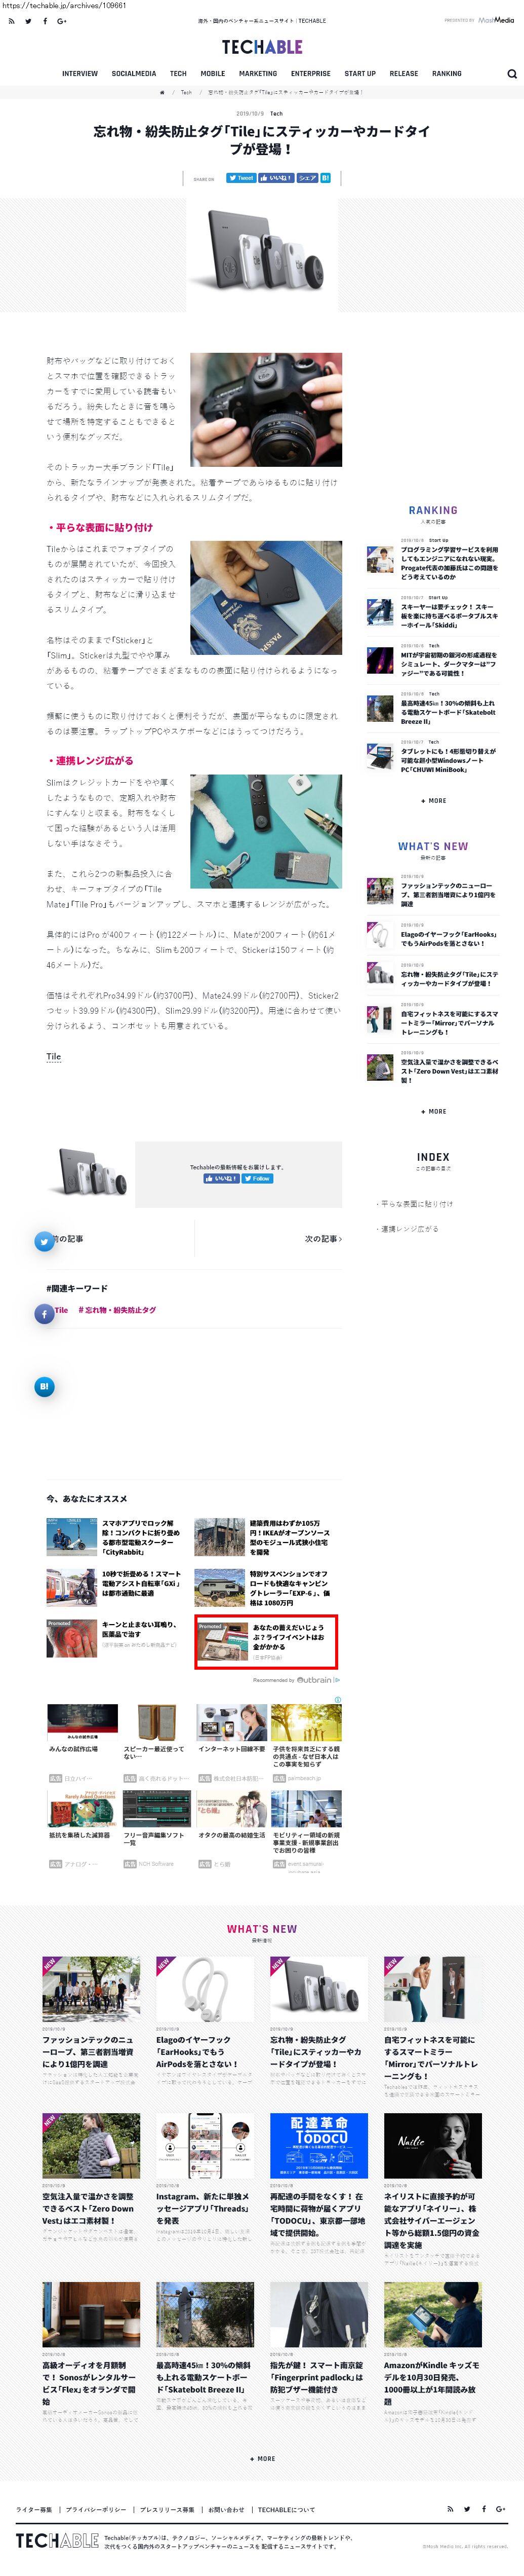Jump to 連携レンジ広がる in INDEX
This screenshot has width=524, height=2576.
[409, 1229]
